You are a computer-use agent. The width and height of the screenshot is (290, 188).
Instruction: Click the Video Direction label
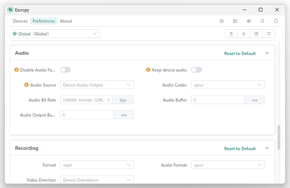(x=41, y=180)
